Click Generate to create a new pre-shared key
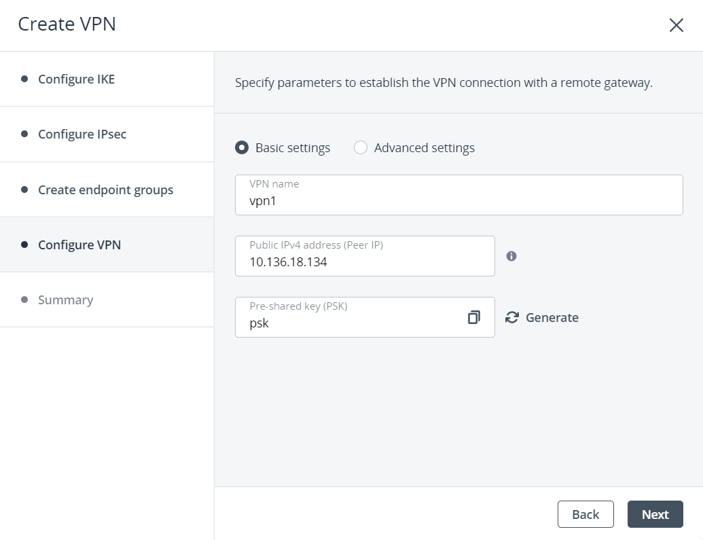703x540 pixels. (x=552, y=317)
